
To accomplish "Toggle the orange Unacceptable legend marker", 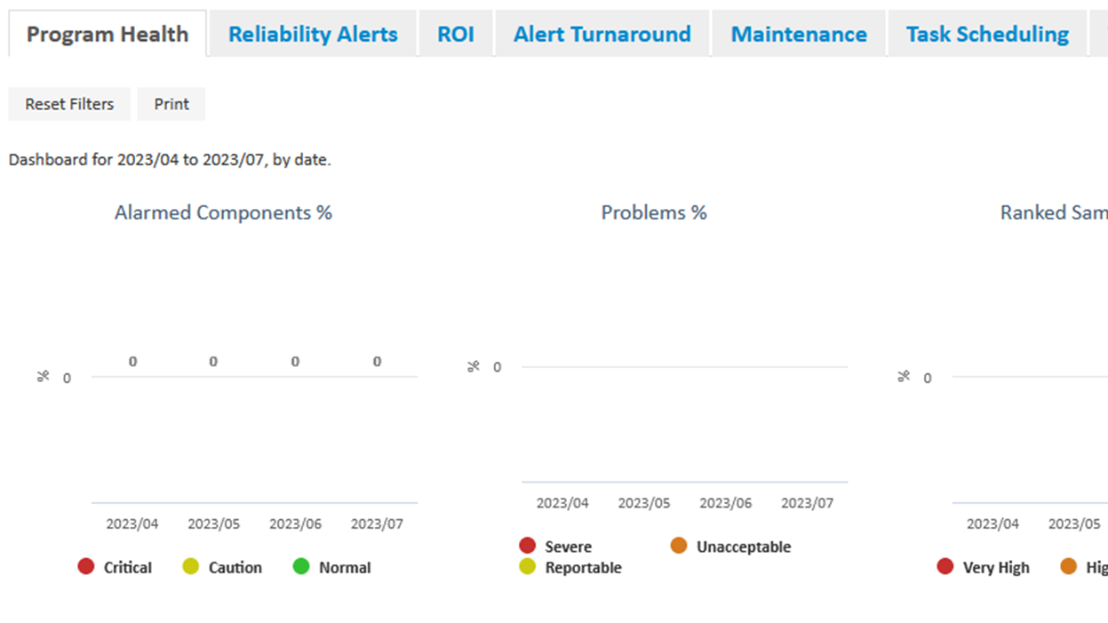I will click(x=679, y=546).
